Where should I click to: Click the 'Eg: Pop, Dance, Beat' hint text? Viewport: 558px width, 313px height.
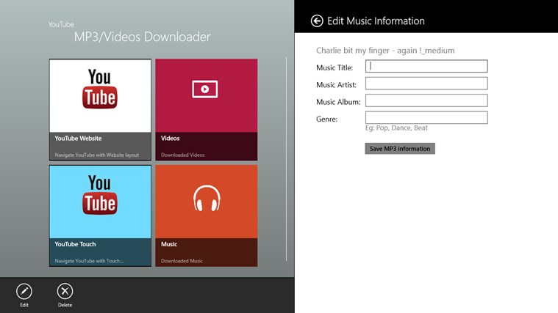(x=396, y=128)
